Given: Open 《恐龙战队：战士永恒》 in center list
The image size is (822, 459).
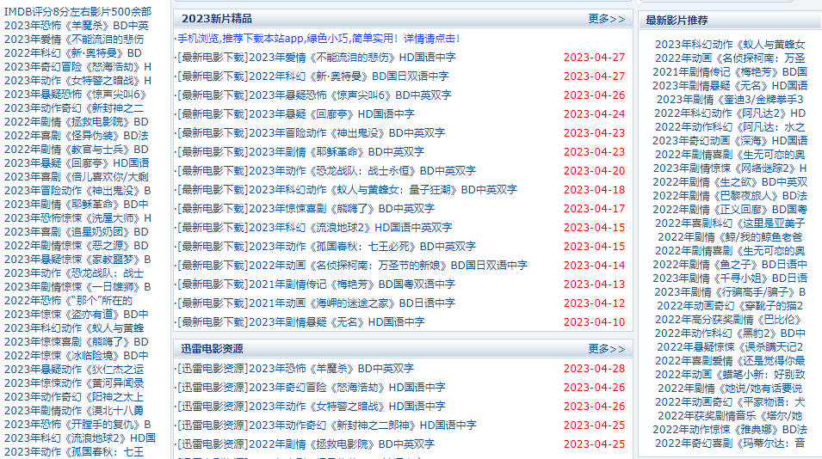Looking at the screenshot, I should click(x=362, y=170).
